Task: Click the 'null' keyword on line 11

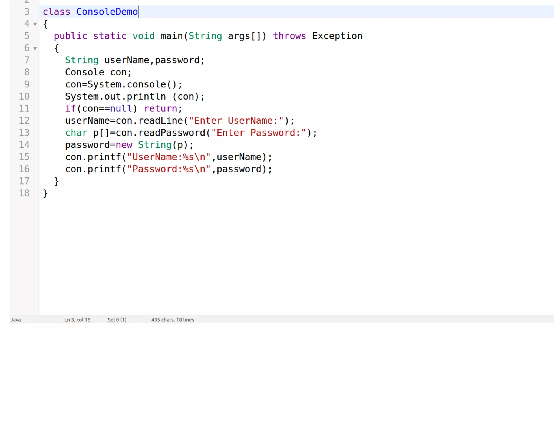Action: (121, 108)
